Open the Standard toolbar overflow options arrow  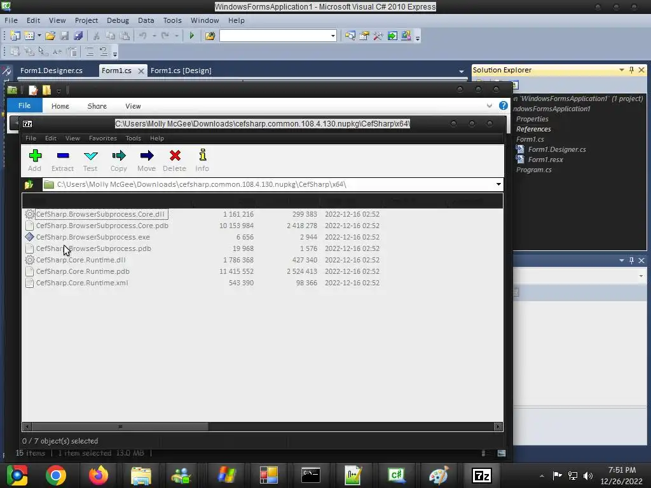tap(418, 37)
